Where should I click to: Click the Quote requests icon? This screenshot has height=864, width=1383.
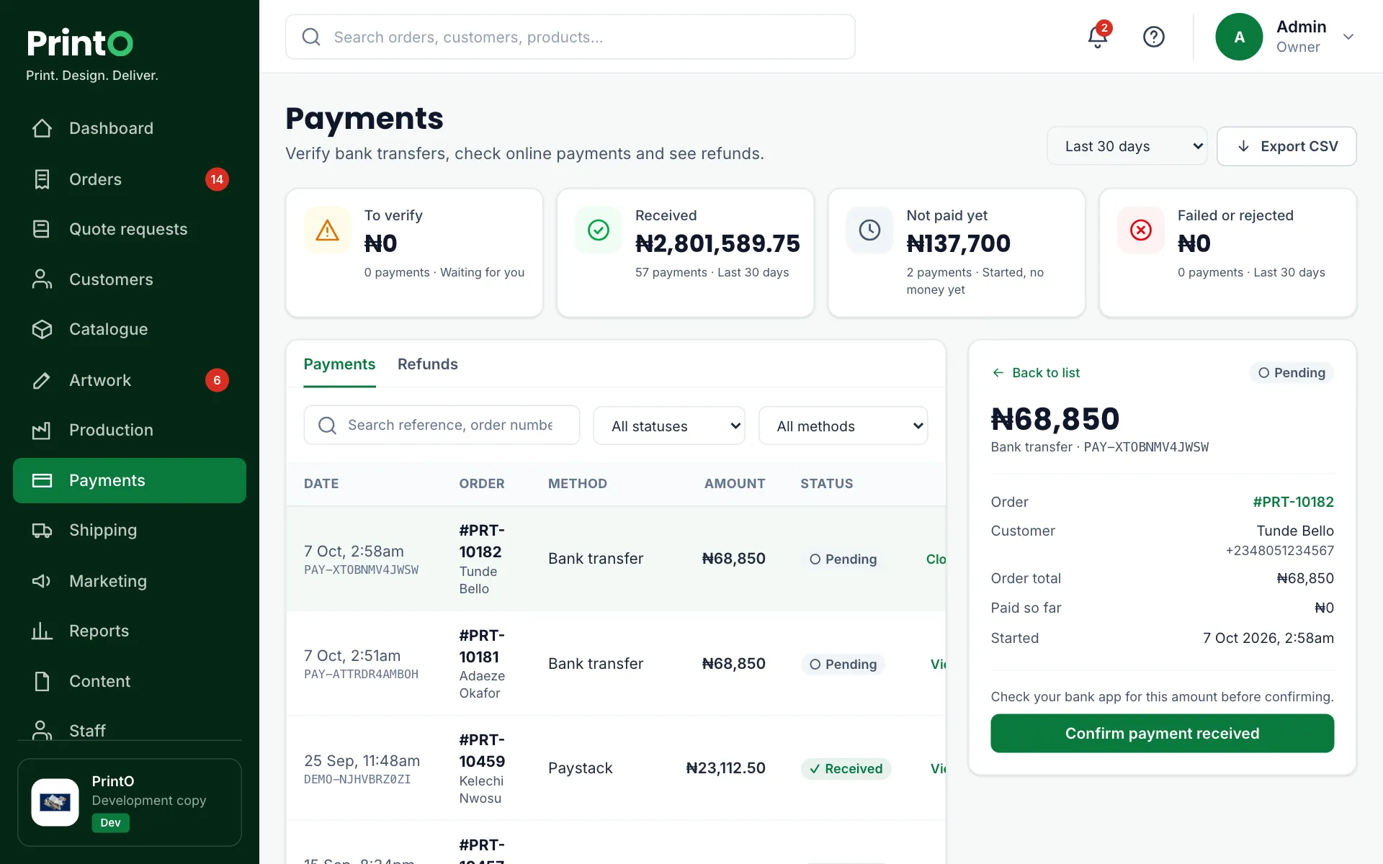click(42, 229)
